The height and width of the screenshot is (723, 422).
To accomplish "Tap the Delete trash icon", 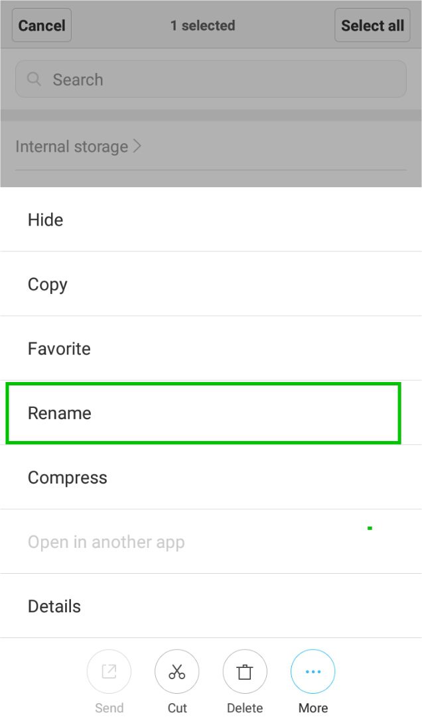I will (x=245, y=671).
